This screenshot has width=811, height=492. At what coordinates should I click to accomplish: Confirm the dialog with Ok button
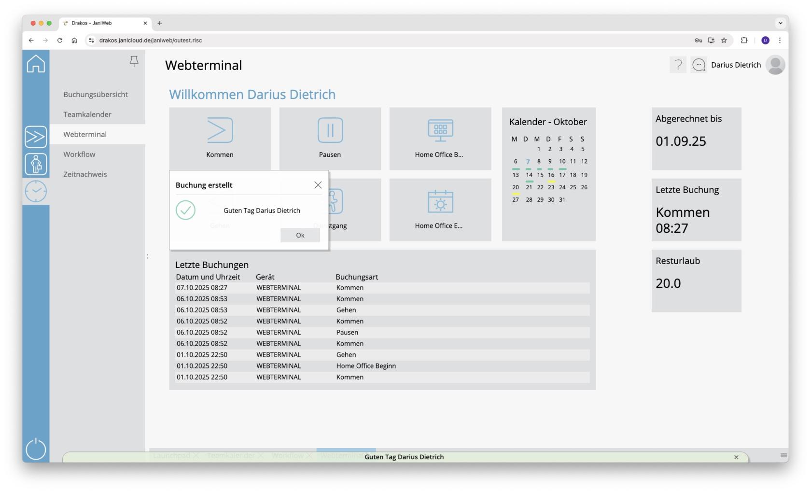[300, 235]
